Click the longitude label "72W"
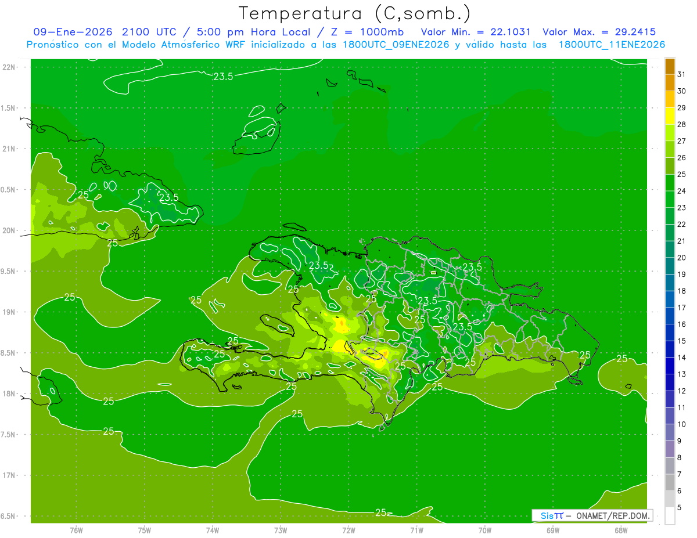The height and width of the screenshot is (538, 697). tap(348, 530)
